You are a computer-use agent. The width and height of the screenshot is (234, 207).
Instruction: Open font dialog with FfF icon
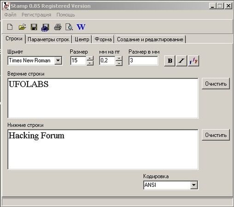click(x=193, y=61)
